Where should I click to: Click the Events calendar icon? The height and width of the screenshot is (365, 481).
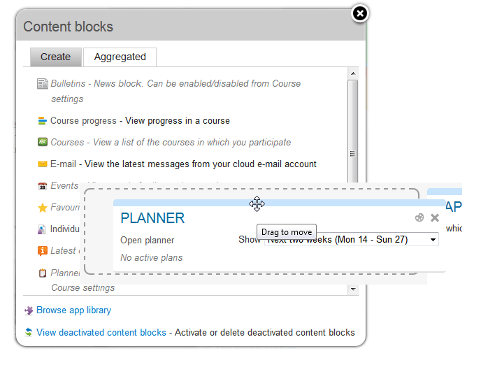coord(42,186)
